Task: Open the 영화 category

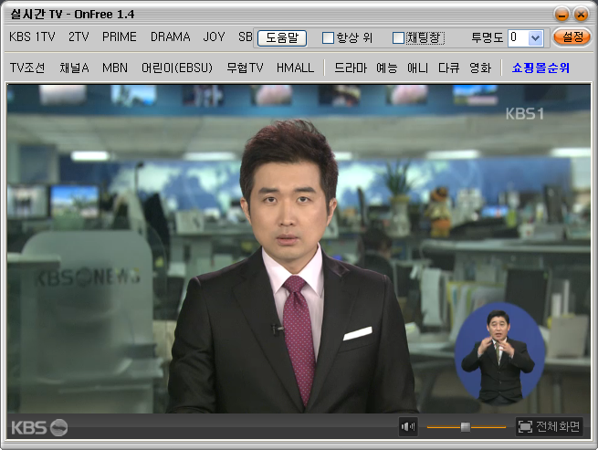Action: pyautogui.click(x=480, y=68)
